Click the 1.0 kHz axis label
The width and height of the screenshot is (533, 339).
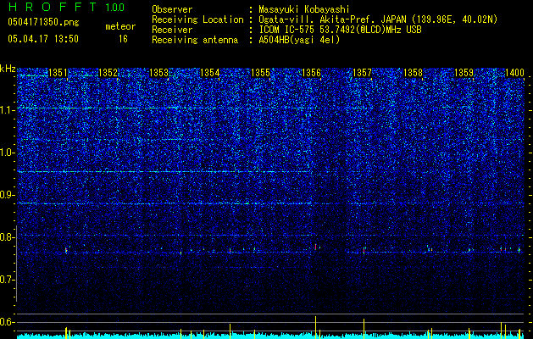8,153
